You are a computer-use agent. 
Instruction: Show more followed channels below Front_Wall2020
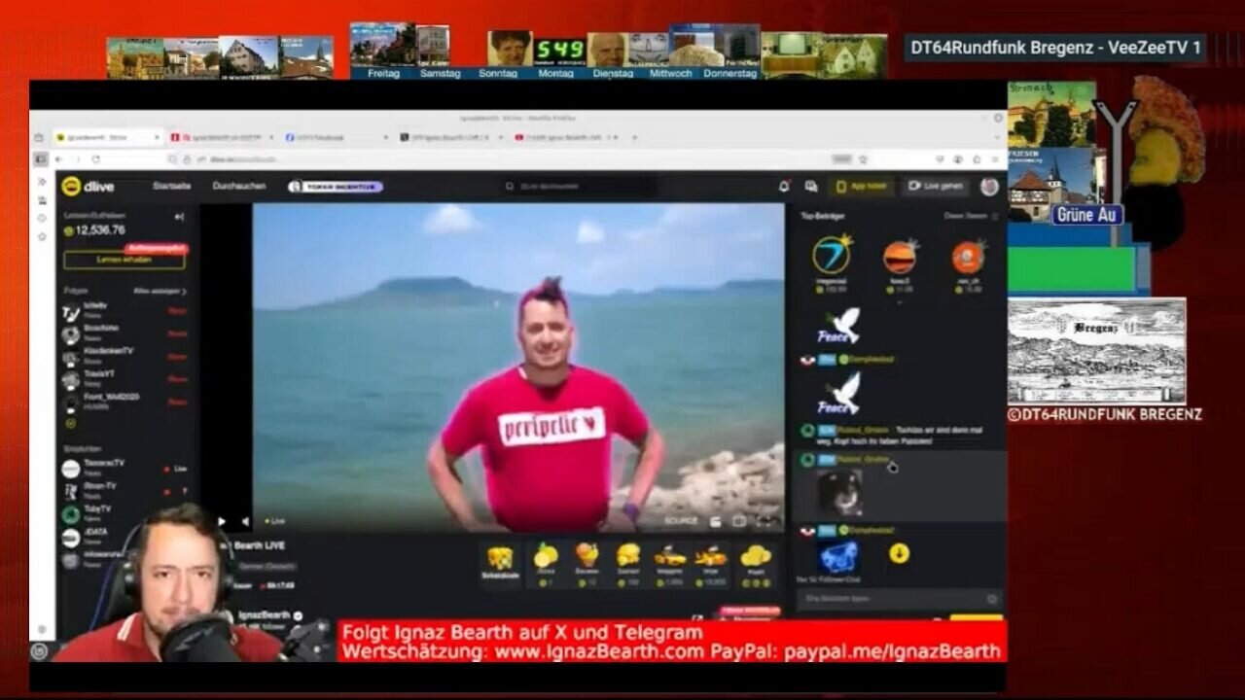point(71,424)
